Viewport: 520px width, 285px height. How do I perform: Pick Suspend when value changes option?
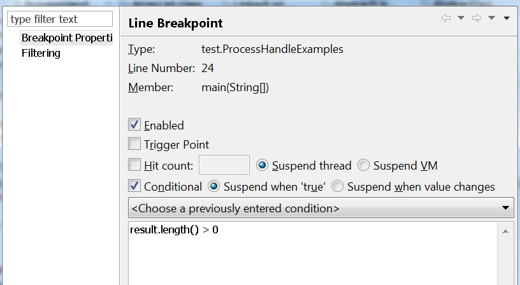tap(337, 187)
